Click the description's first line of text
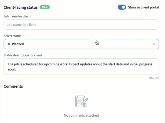The height and width of the screenshot is (123, 165). [80, 64]
